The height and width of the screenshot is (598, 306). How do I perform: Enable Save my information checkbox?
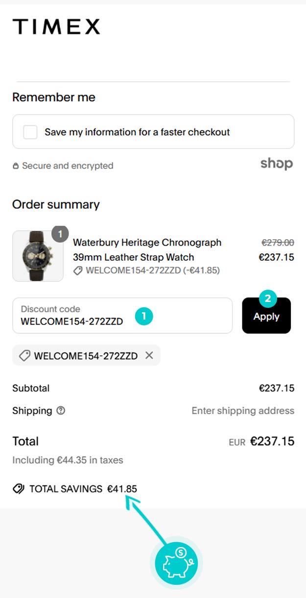pyautogui.click(x=30, y=132)
